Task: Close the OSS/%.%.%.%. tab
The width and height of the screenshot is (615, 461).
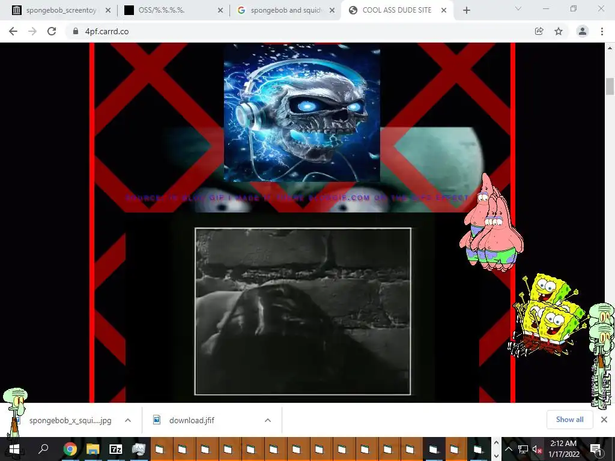Action: (220, 11)
